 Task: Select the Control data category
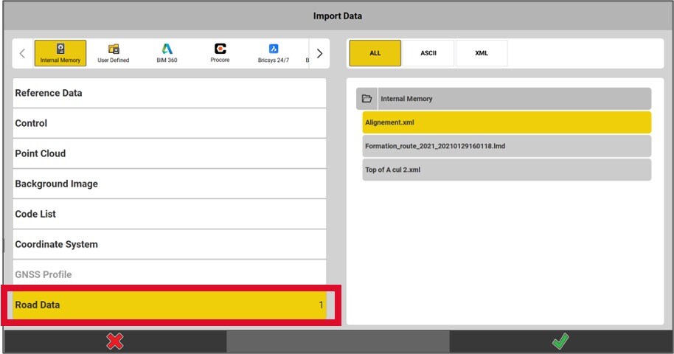click(170, 124)
